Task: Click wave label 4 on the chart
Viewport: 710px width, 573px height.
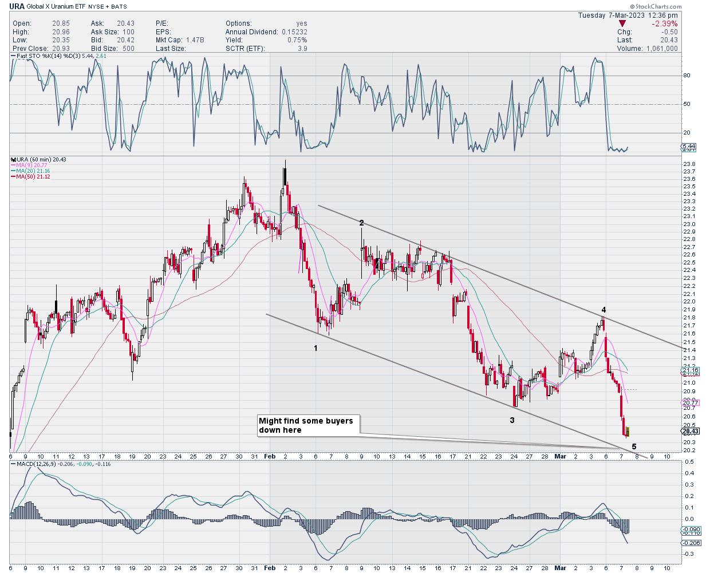Action: [x=603, y=310]
